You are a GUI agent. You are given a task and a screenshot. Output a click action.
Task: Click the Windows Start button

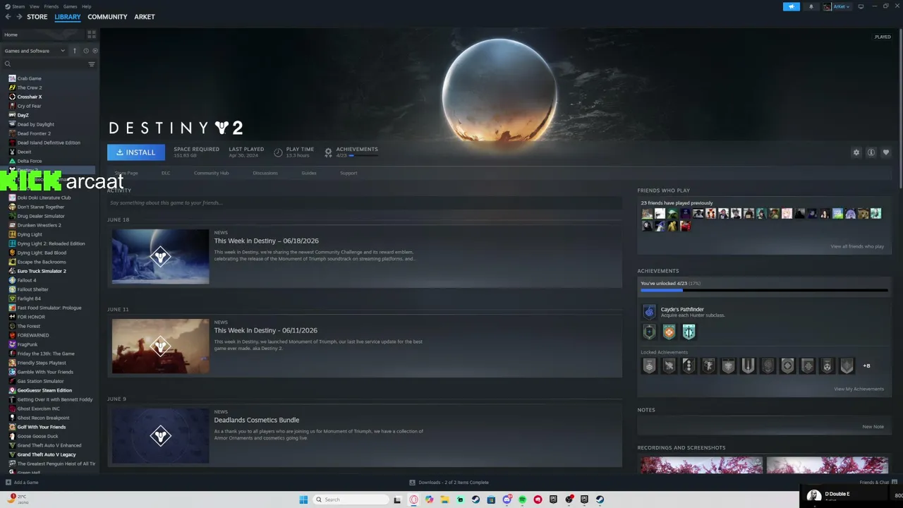pos(303,500)
